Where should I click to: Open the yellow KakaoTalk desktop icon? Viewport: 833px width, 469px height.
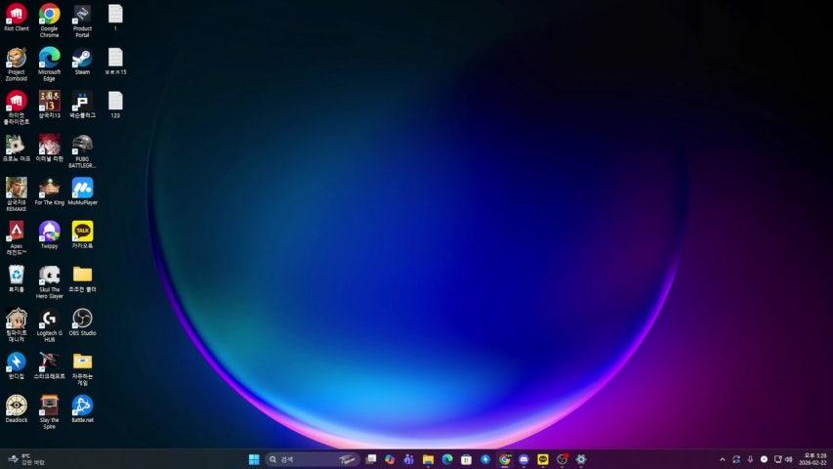[x=82, y=231]
